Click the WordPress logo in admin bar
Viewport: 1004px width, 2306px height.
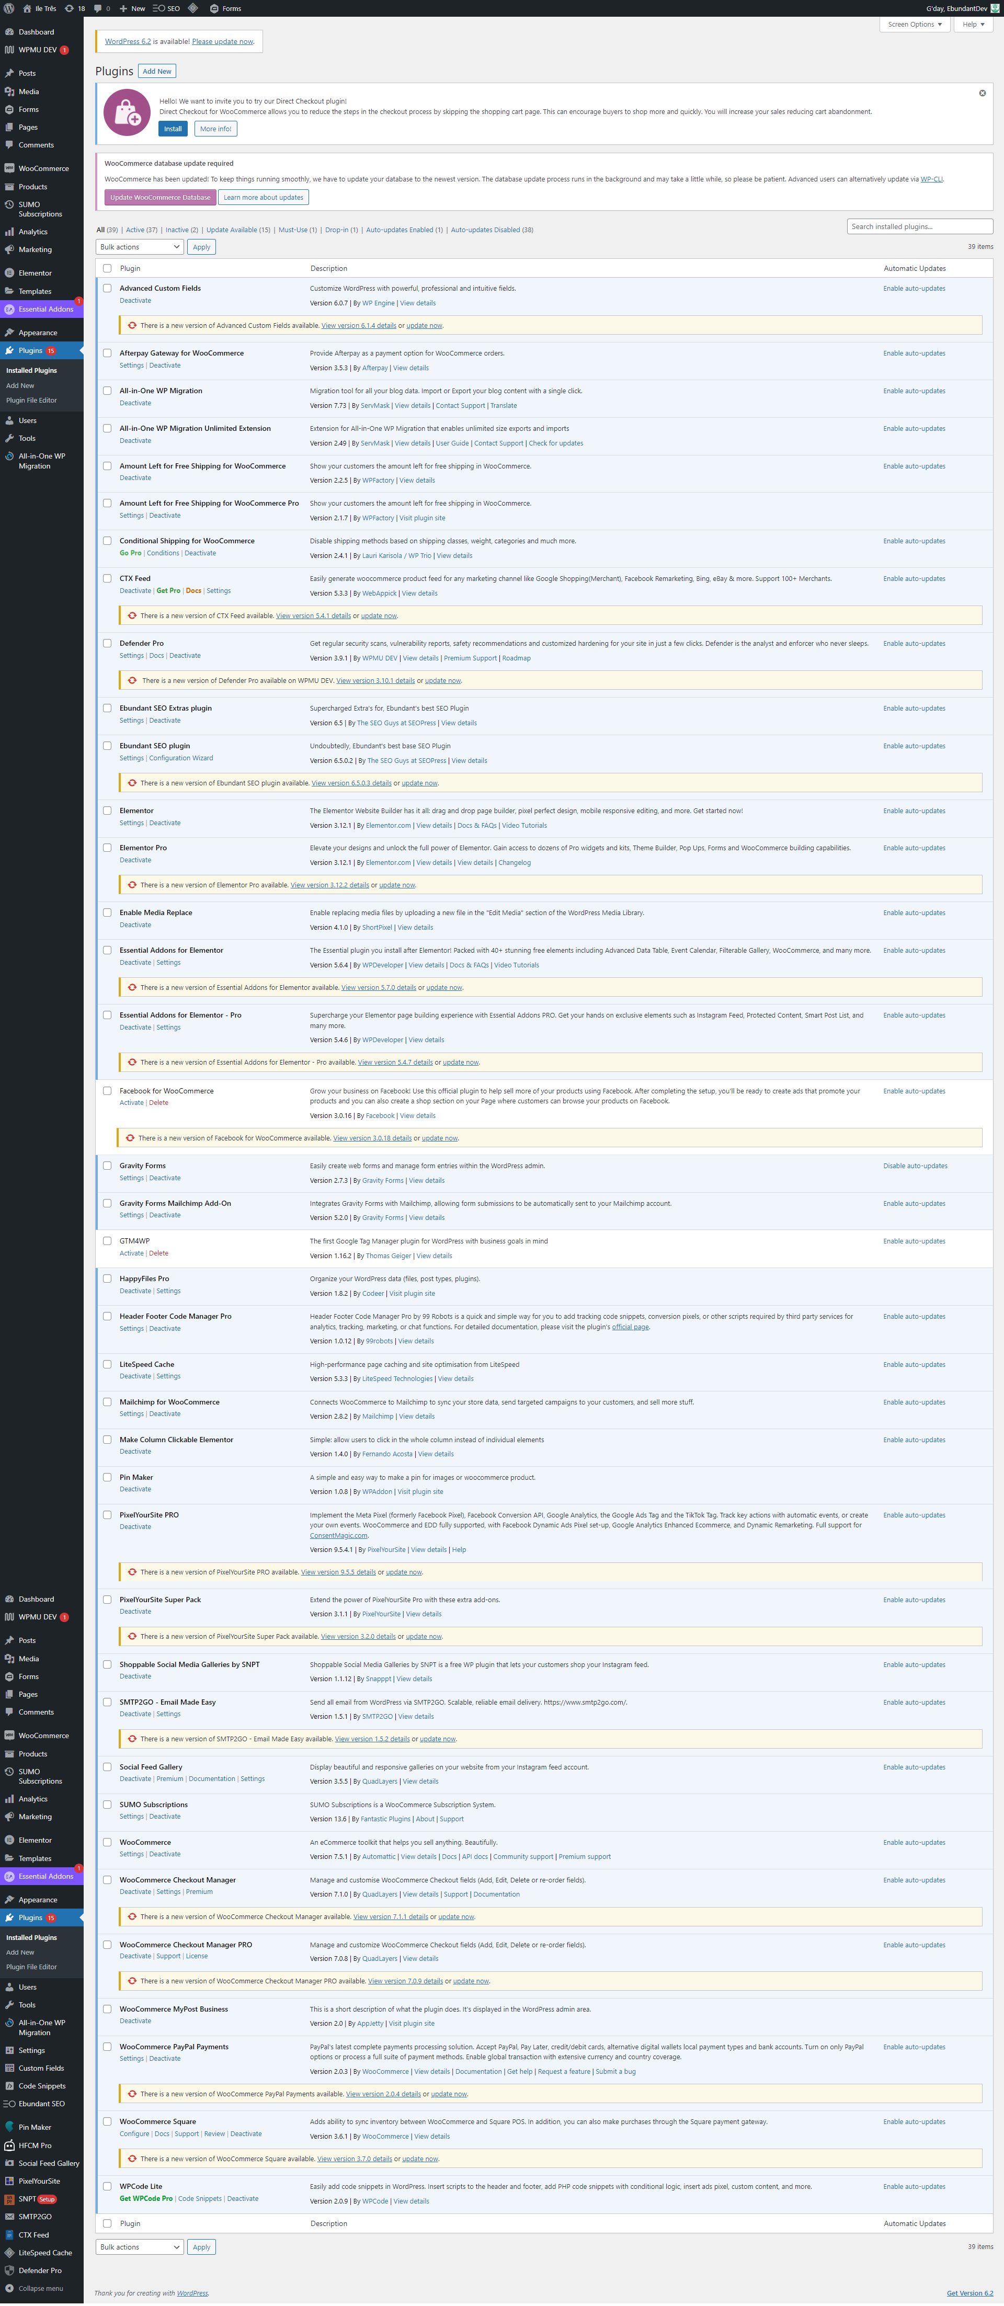[9, 8]
